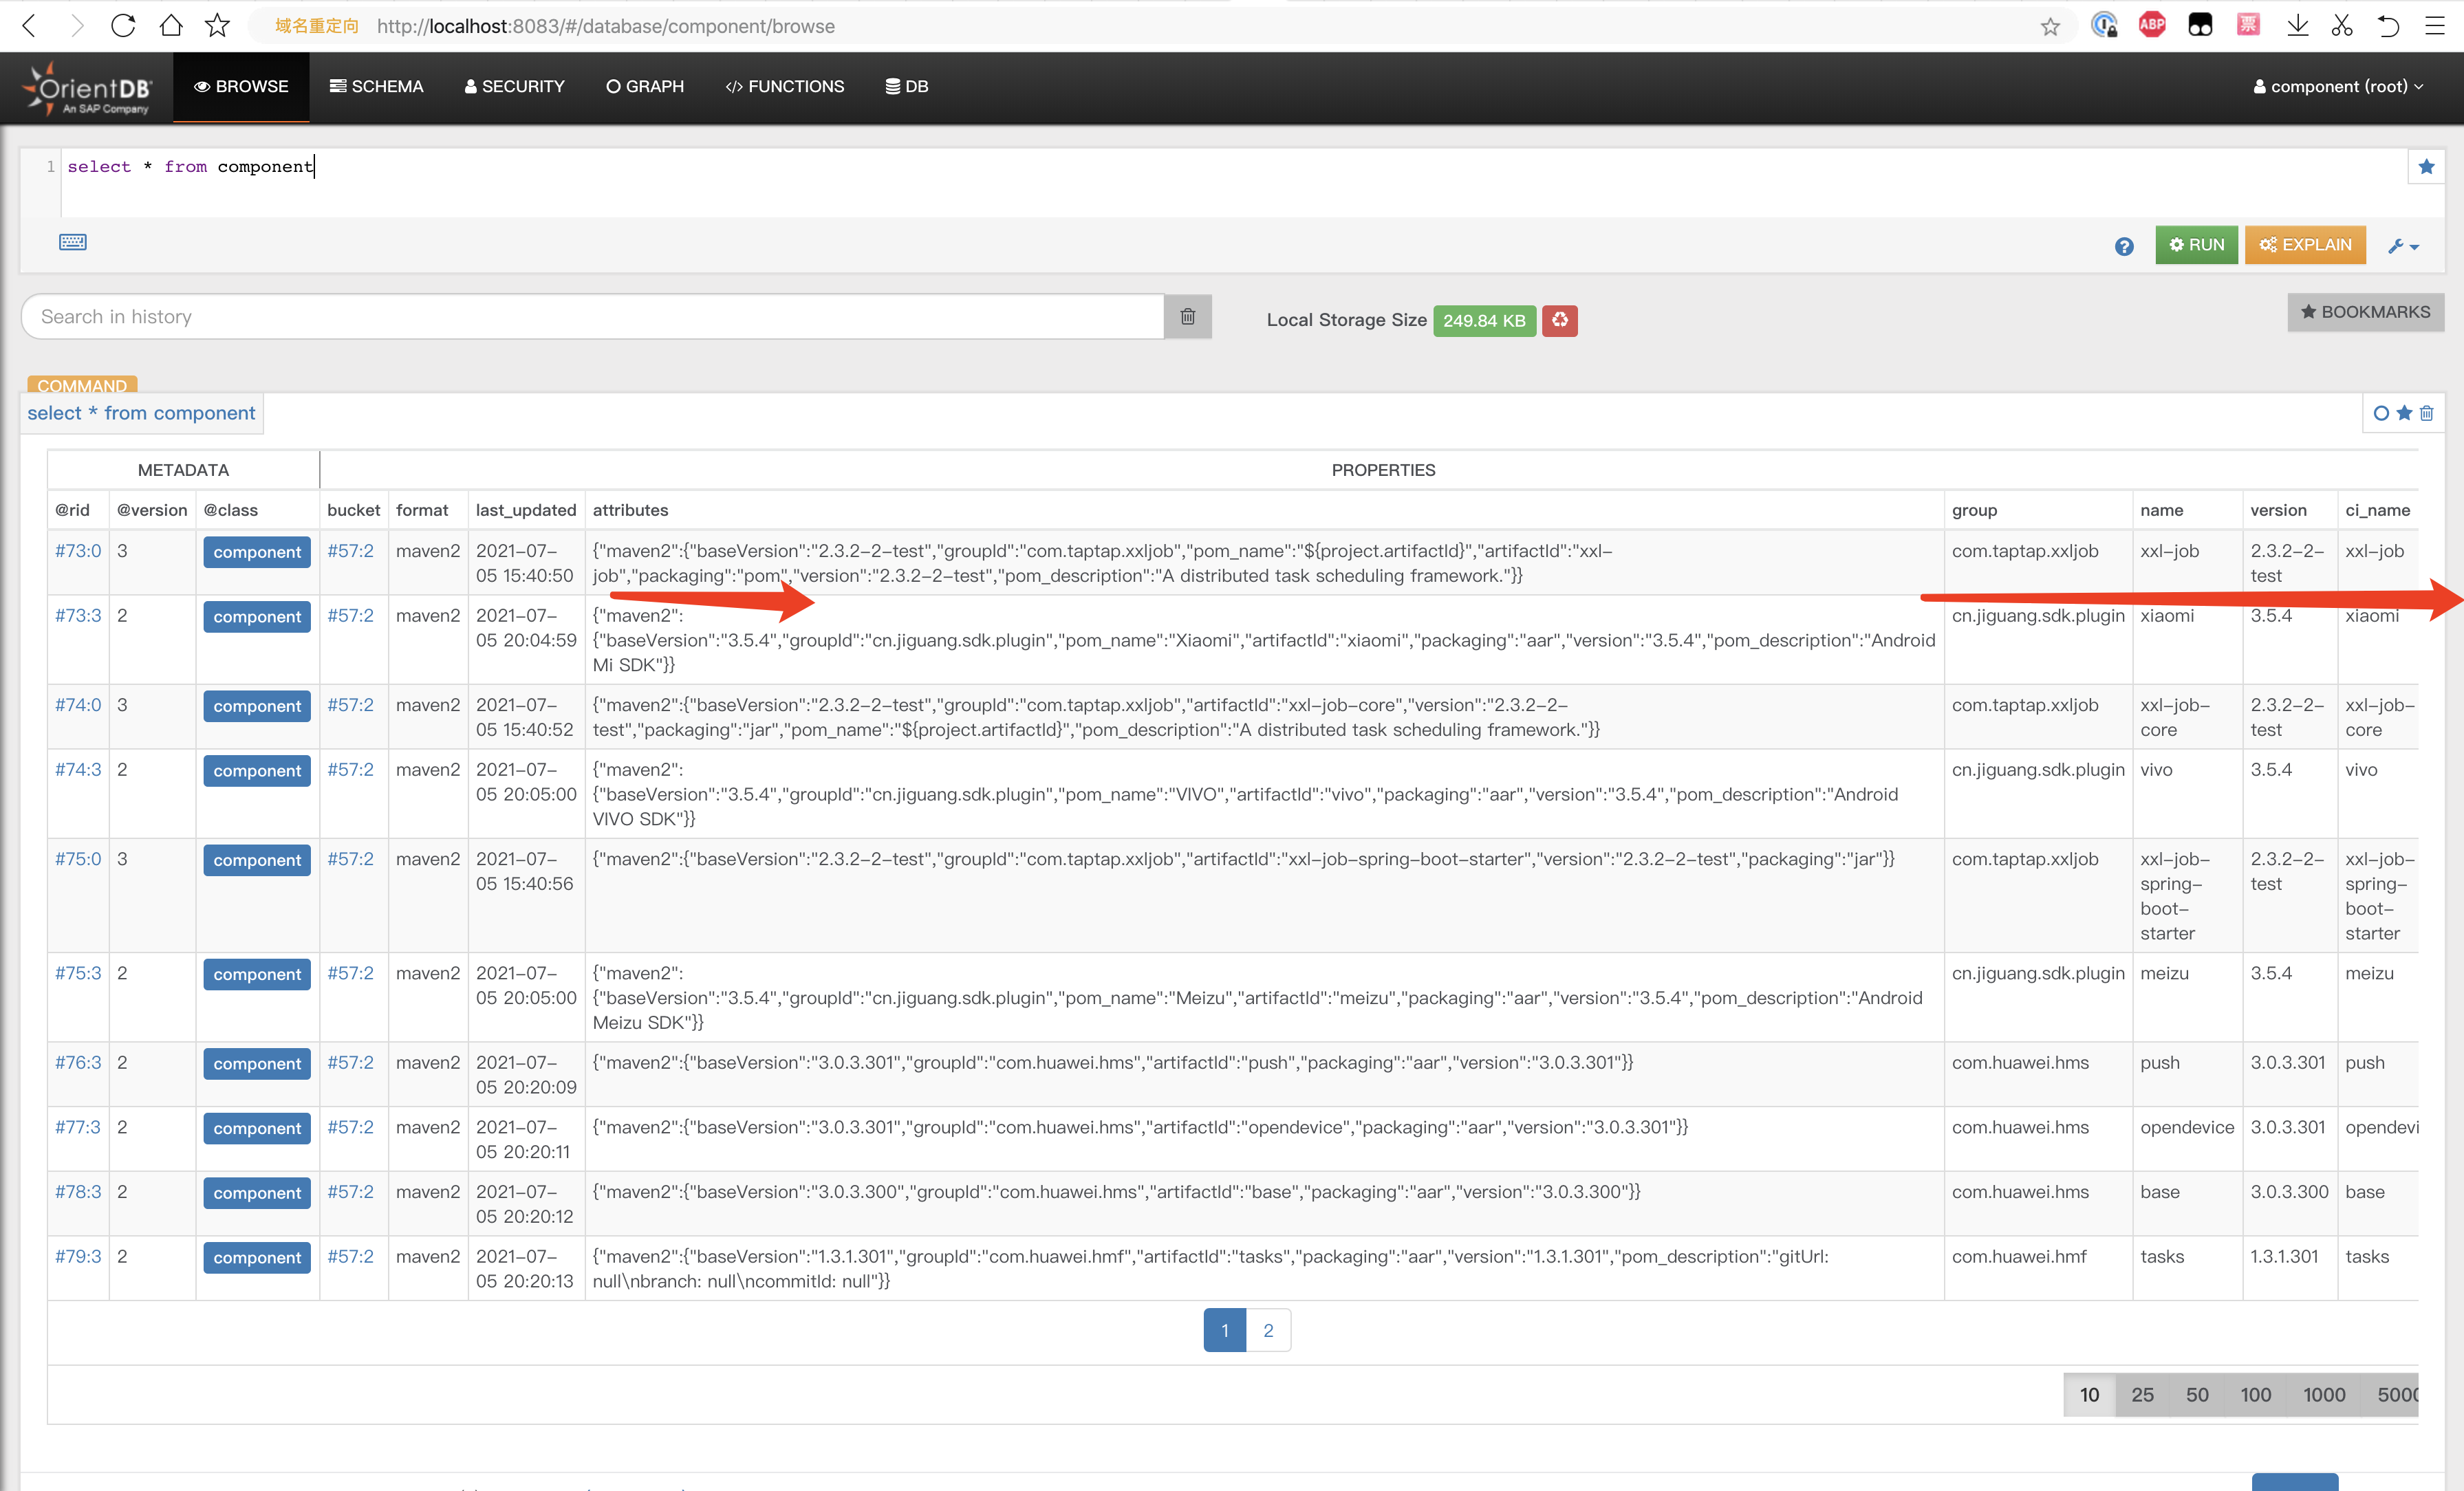Star the result in the result header
Viewport: 2464px width, 1491px height.
tap(2404, 413)
